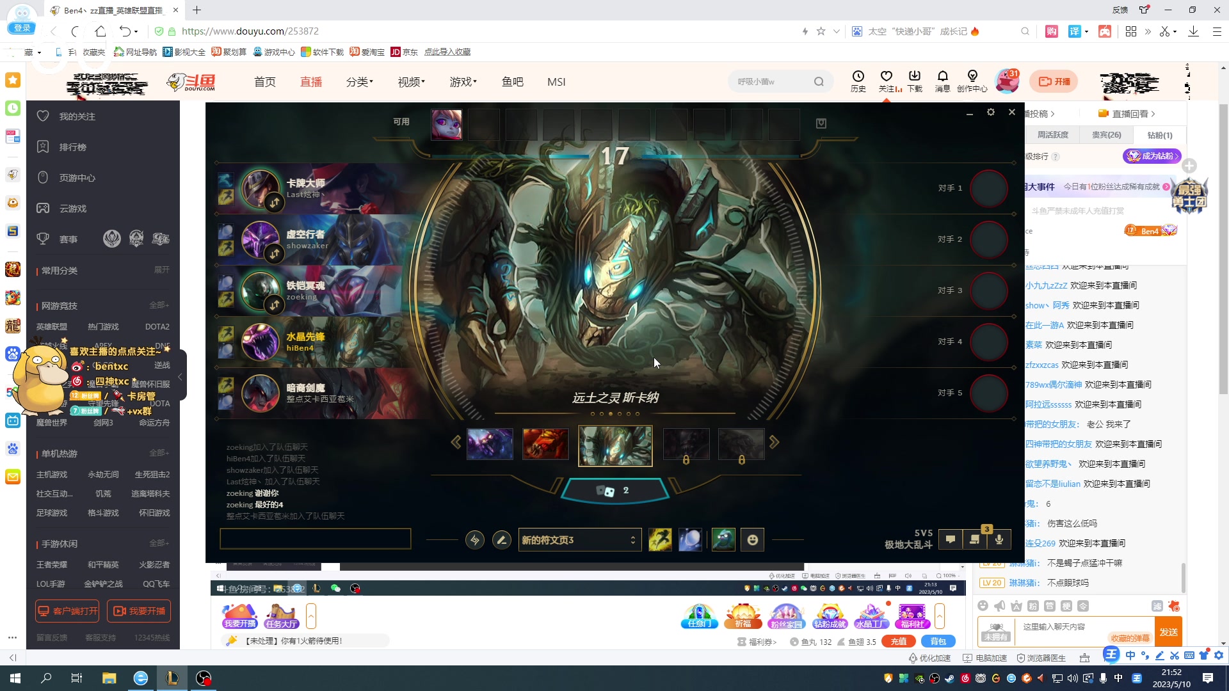Image resolution: width=1229 pixels, height=691 pixels.
Task: Open the emote selection button
Action: tap(753, 540)
